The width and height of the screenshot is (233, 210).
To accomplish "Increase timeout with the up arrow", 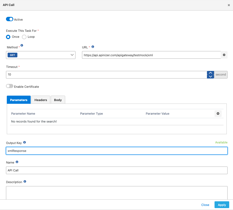I will click(x=210, y=73).
